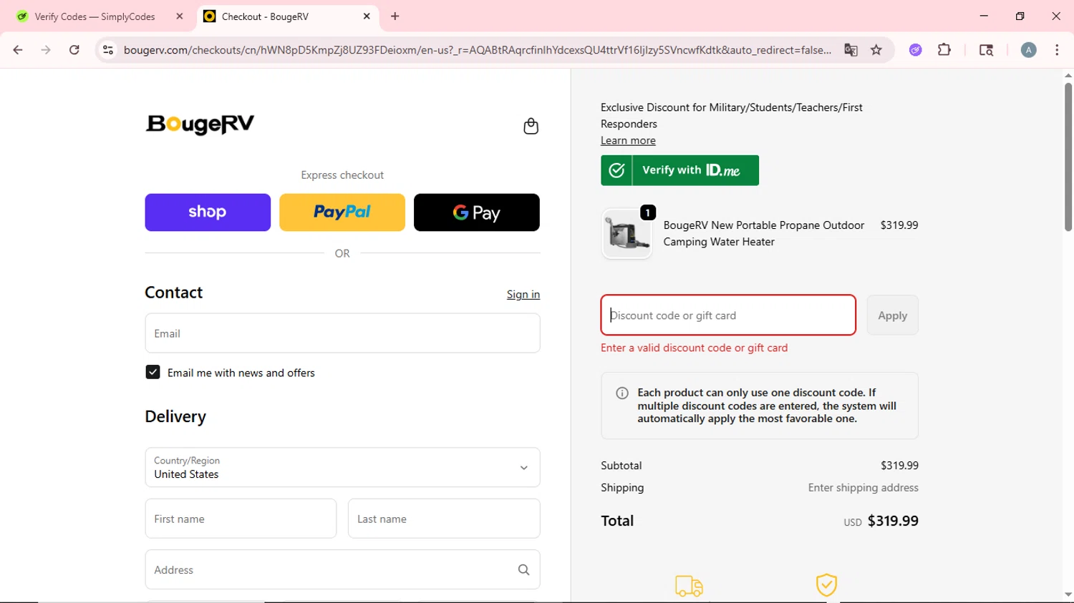
Task: Click the Learn more link
Action: [x=628, y=140]
